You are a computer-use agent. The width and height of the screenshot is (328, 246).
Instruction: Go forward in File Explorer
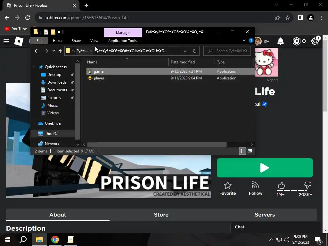(46, 51)
